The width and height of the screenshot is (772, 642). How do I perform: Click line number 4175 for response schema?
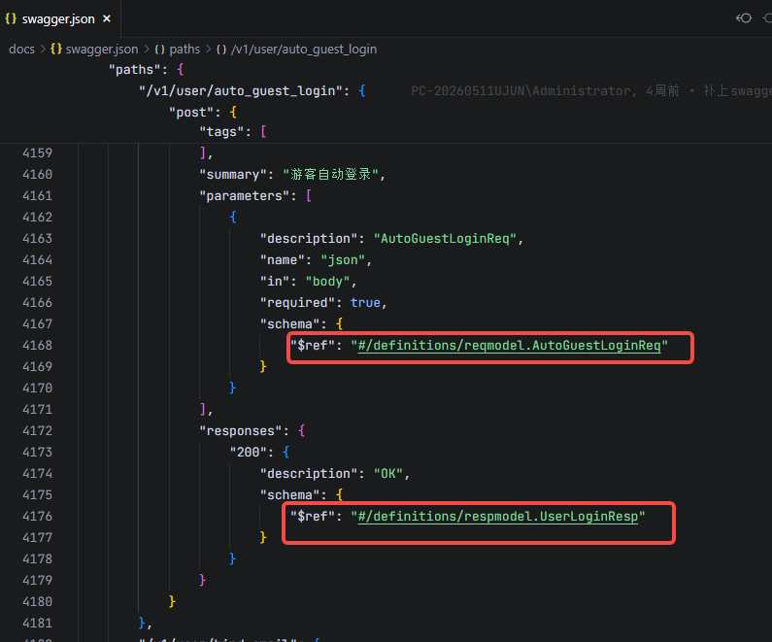click(38, 494)
